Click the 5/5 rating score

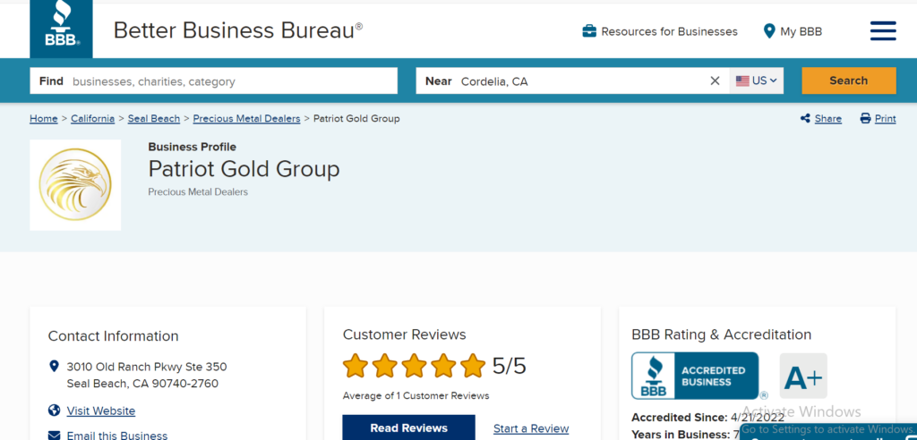point(510,366)
